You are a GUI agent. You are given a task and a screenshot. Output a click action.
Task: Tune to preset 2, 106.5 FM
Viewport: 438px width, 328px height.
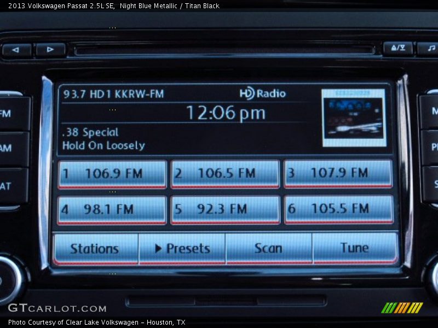tap(226, 174)
